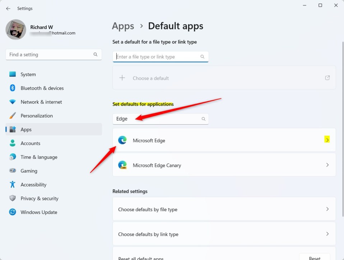Viewport: 344px width, 260px height.
Task: Open Choose defaults by file type
Action: pyautogui.click(x=224, y=209)
